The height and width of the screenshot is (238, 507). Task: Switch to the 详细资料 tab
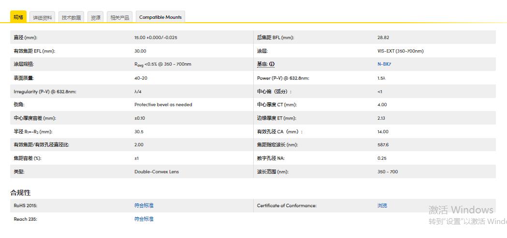click(x=43, y=17)
